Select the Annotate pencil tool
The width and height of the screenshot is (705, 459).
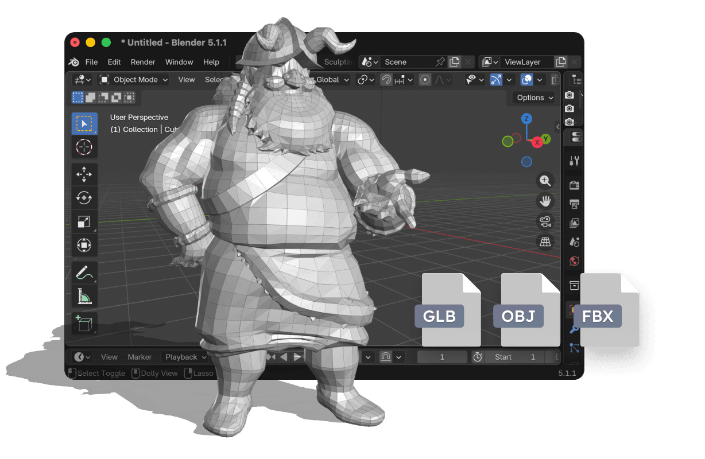pyautogui.click(x=84, y=272)
